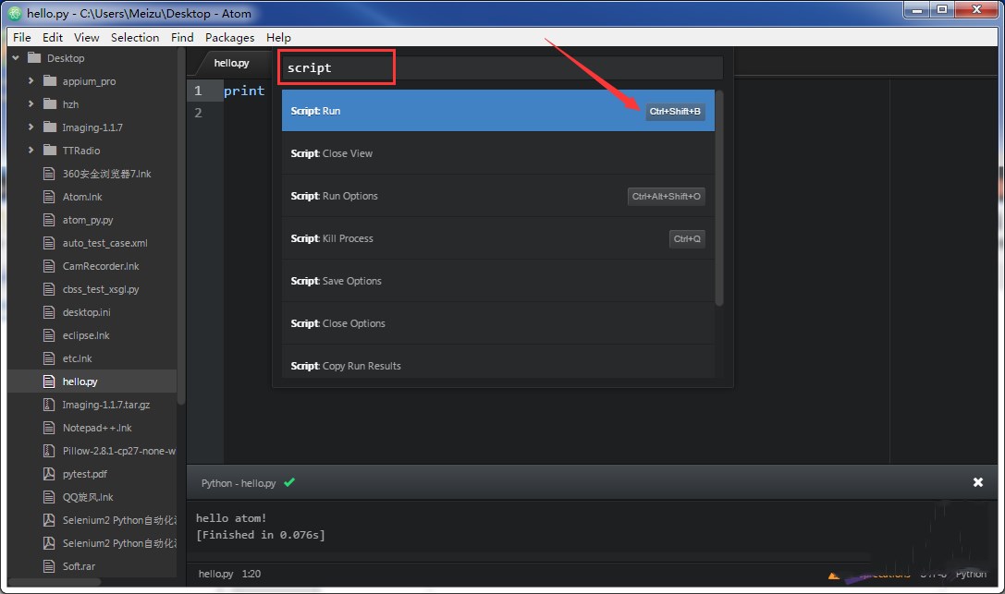Click the PDF icon beside pytest.pdf
The image size is (1005, 594).
click(x=49, y=474)
